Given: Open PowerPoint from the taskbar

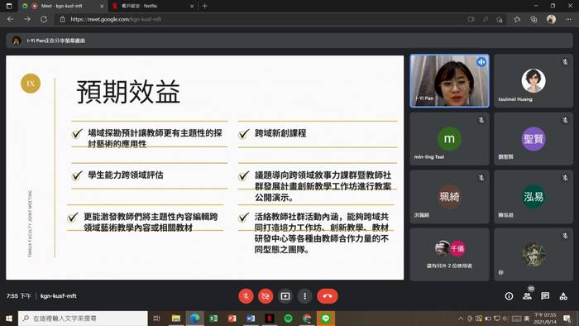Looking at the screenshot, I should 232,319.
